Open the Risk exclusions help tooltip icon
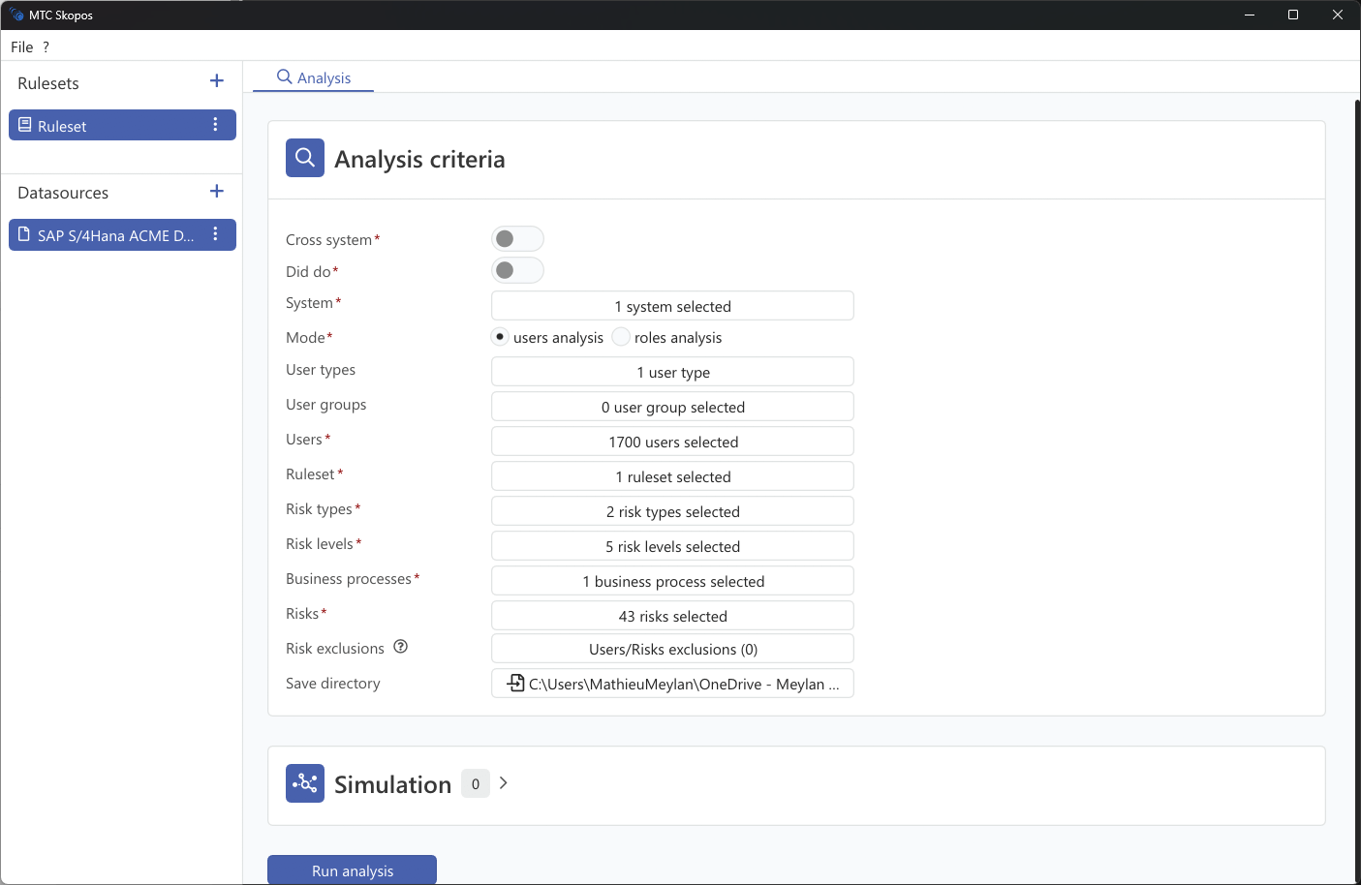1361x885 pixels. pyautogui.click(x=400, y=647)
